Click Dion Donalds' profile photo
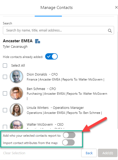This screenshot has width=118, height=160. pos(16,76)
